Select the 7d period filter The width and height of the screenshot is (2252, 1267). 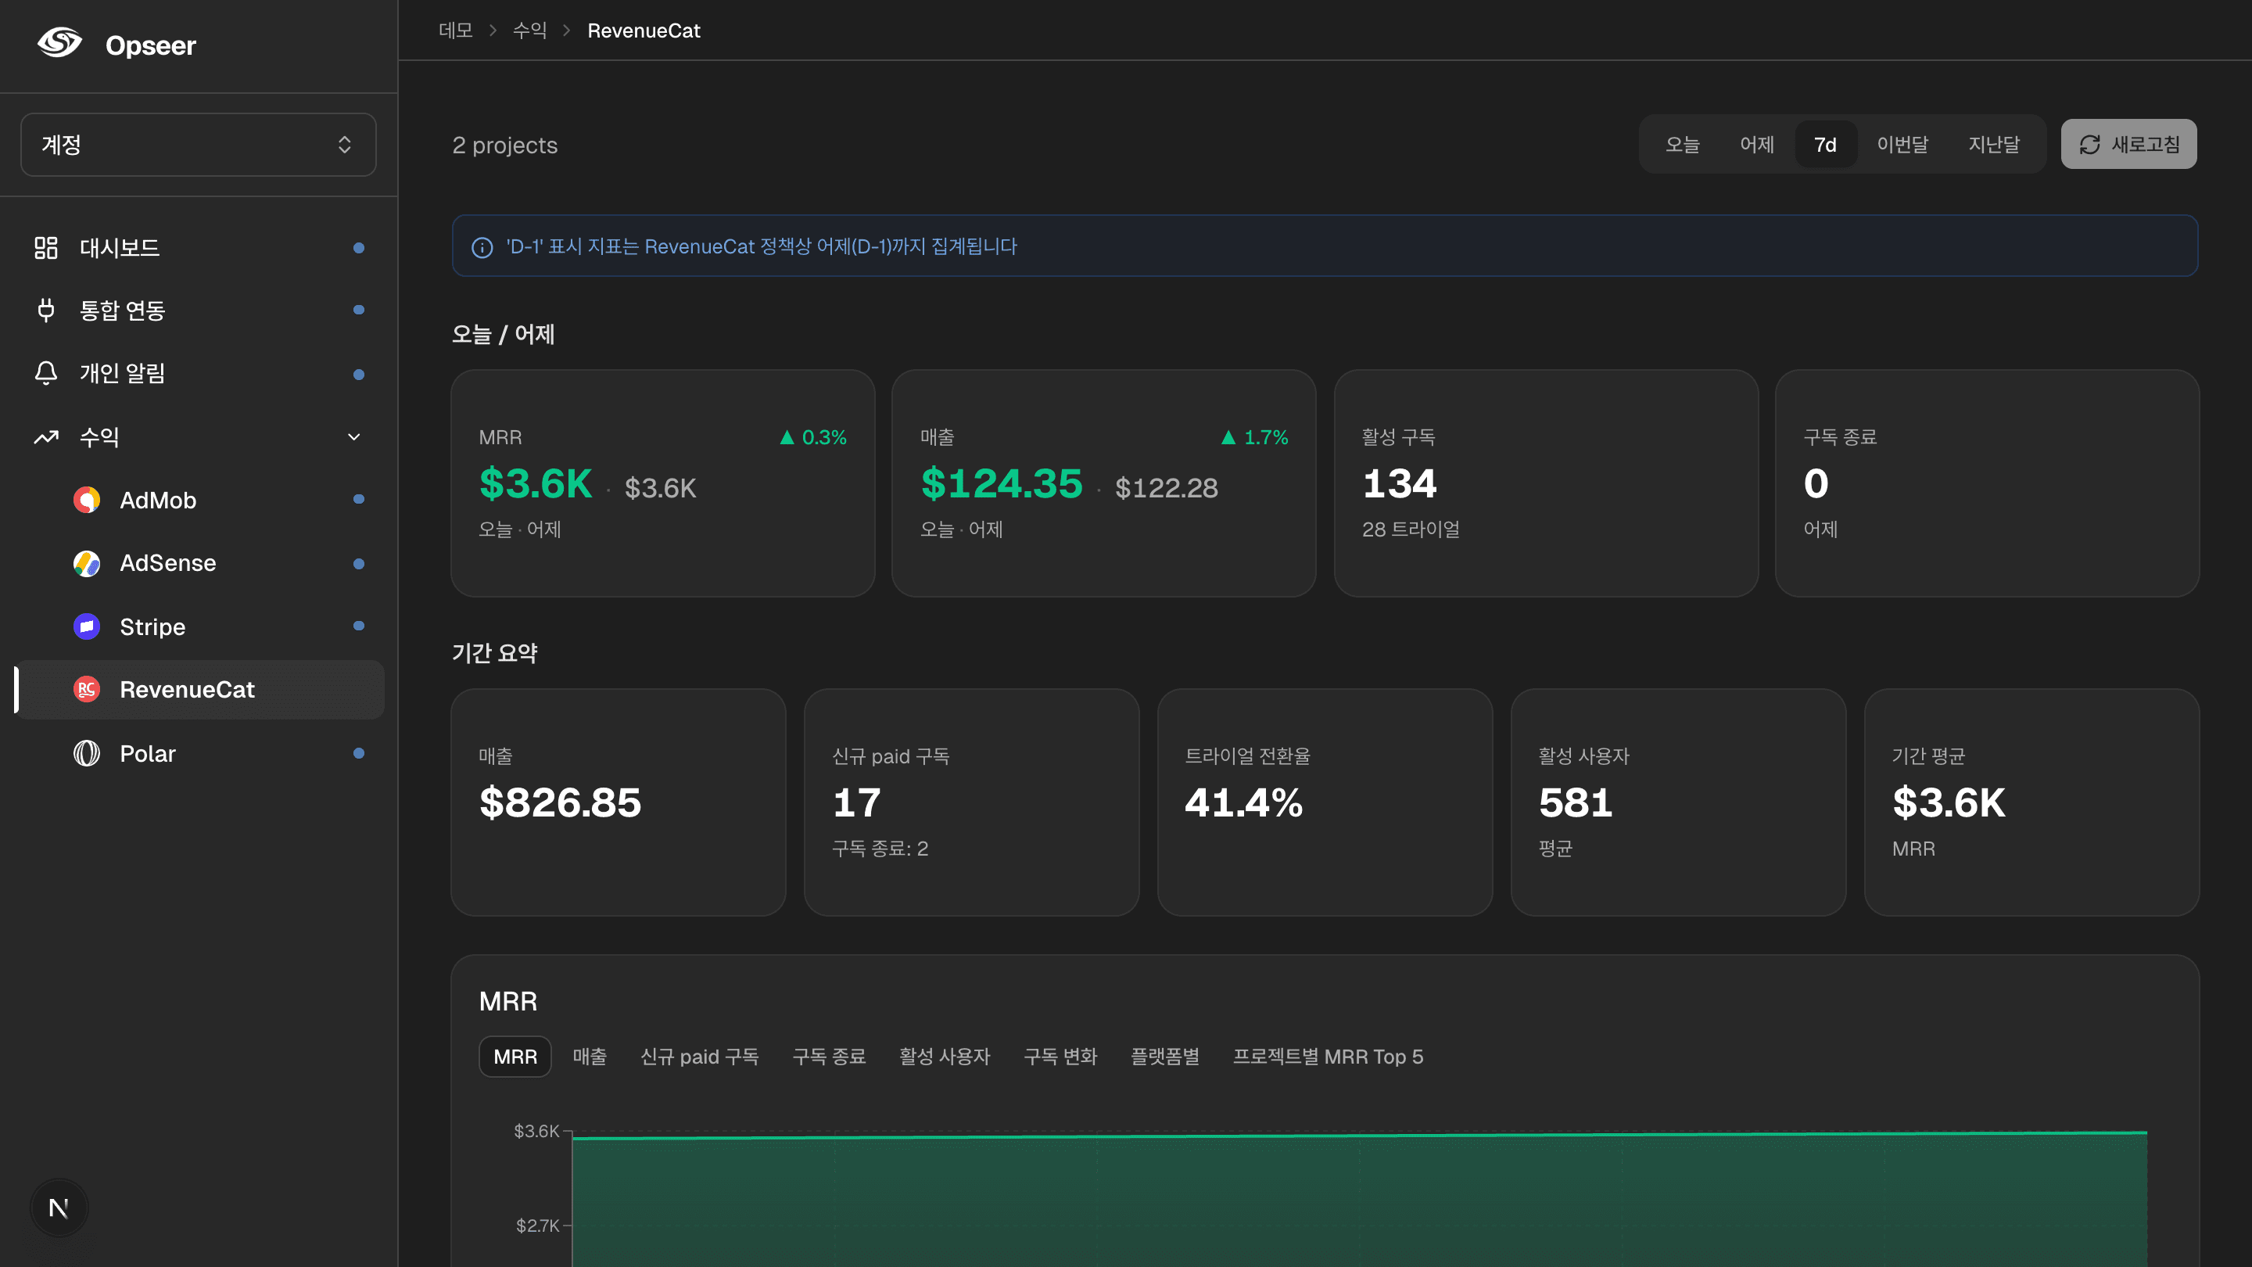click(x=1825, y=144)
